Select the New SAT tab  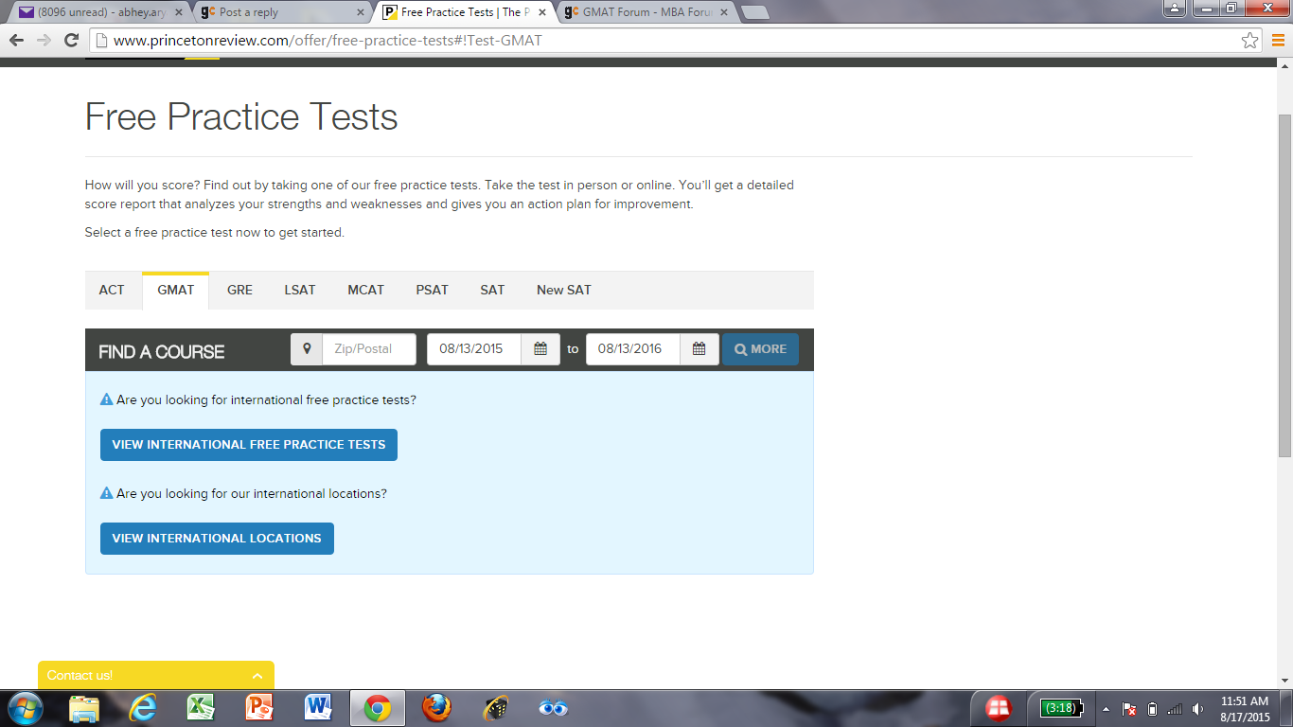coord(563,290)
